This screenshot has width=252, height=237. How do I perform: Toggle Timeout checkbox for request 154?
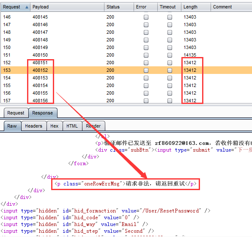(x=170, y=78)
